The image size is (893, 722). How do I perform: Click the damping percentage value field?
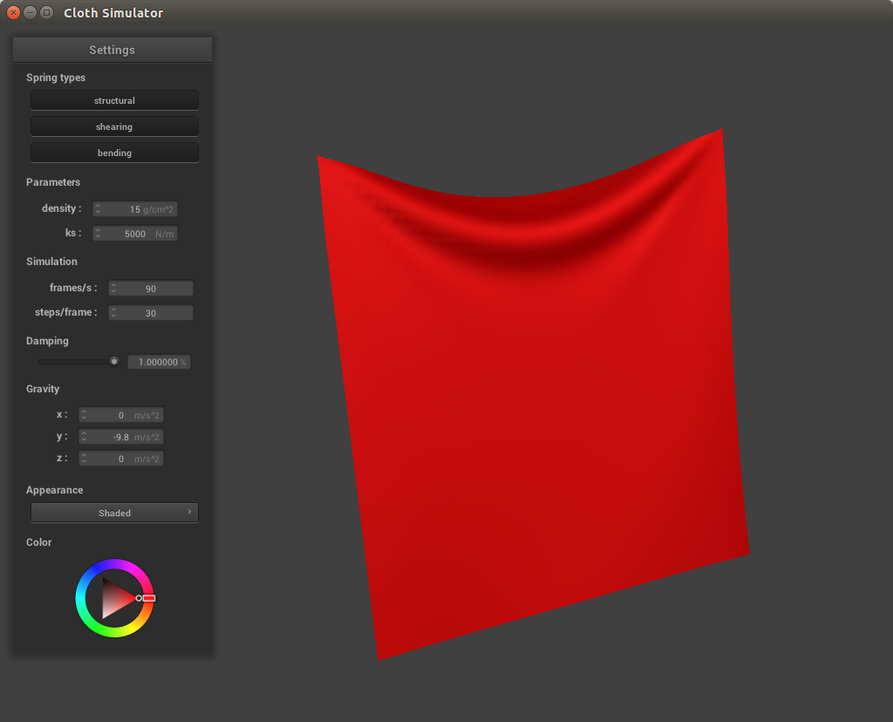pyautogui.click(x=159, y=362)
